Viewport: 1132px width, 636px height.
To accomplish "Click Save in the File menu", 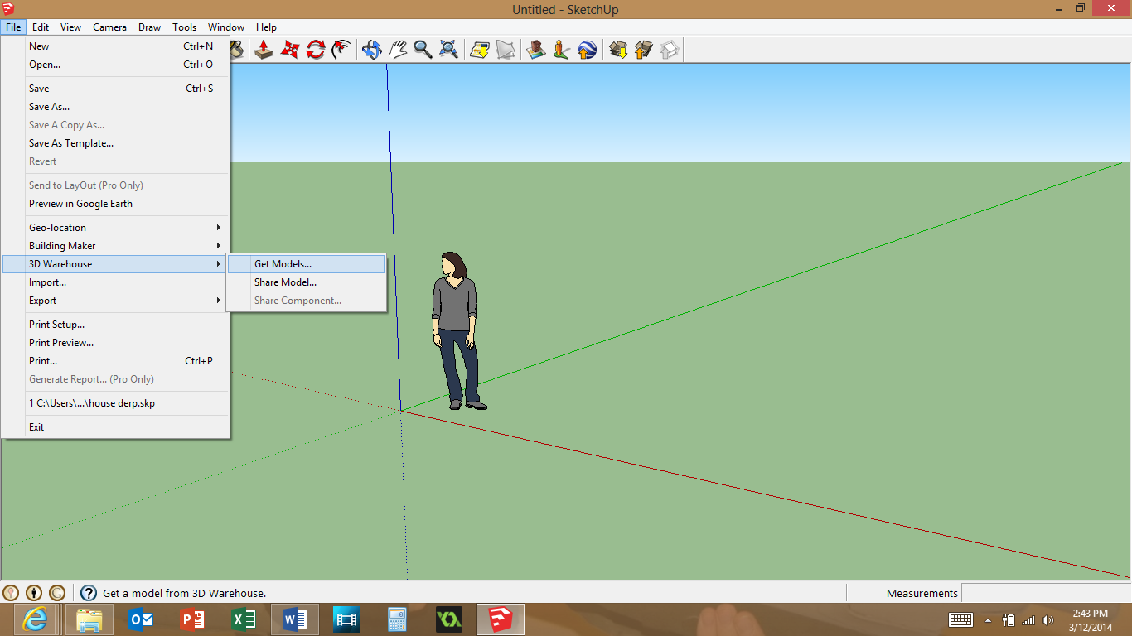I will pyautogui.click(x=115, y=89).
